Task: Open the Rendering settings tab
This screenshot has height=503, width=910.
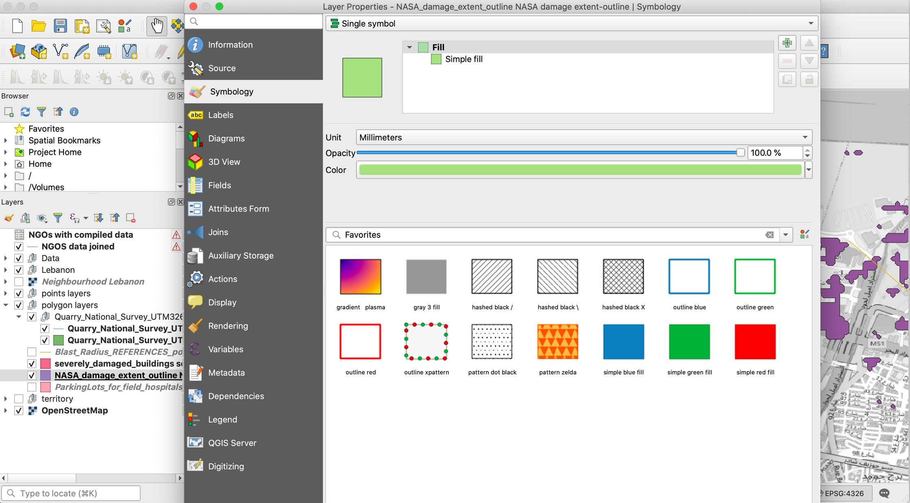Action: coord(228,326)
